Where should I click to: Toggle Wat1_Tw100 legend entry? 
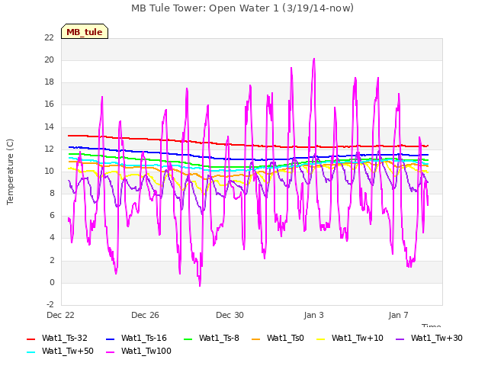[139, 351]
